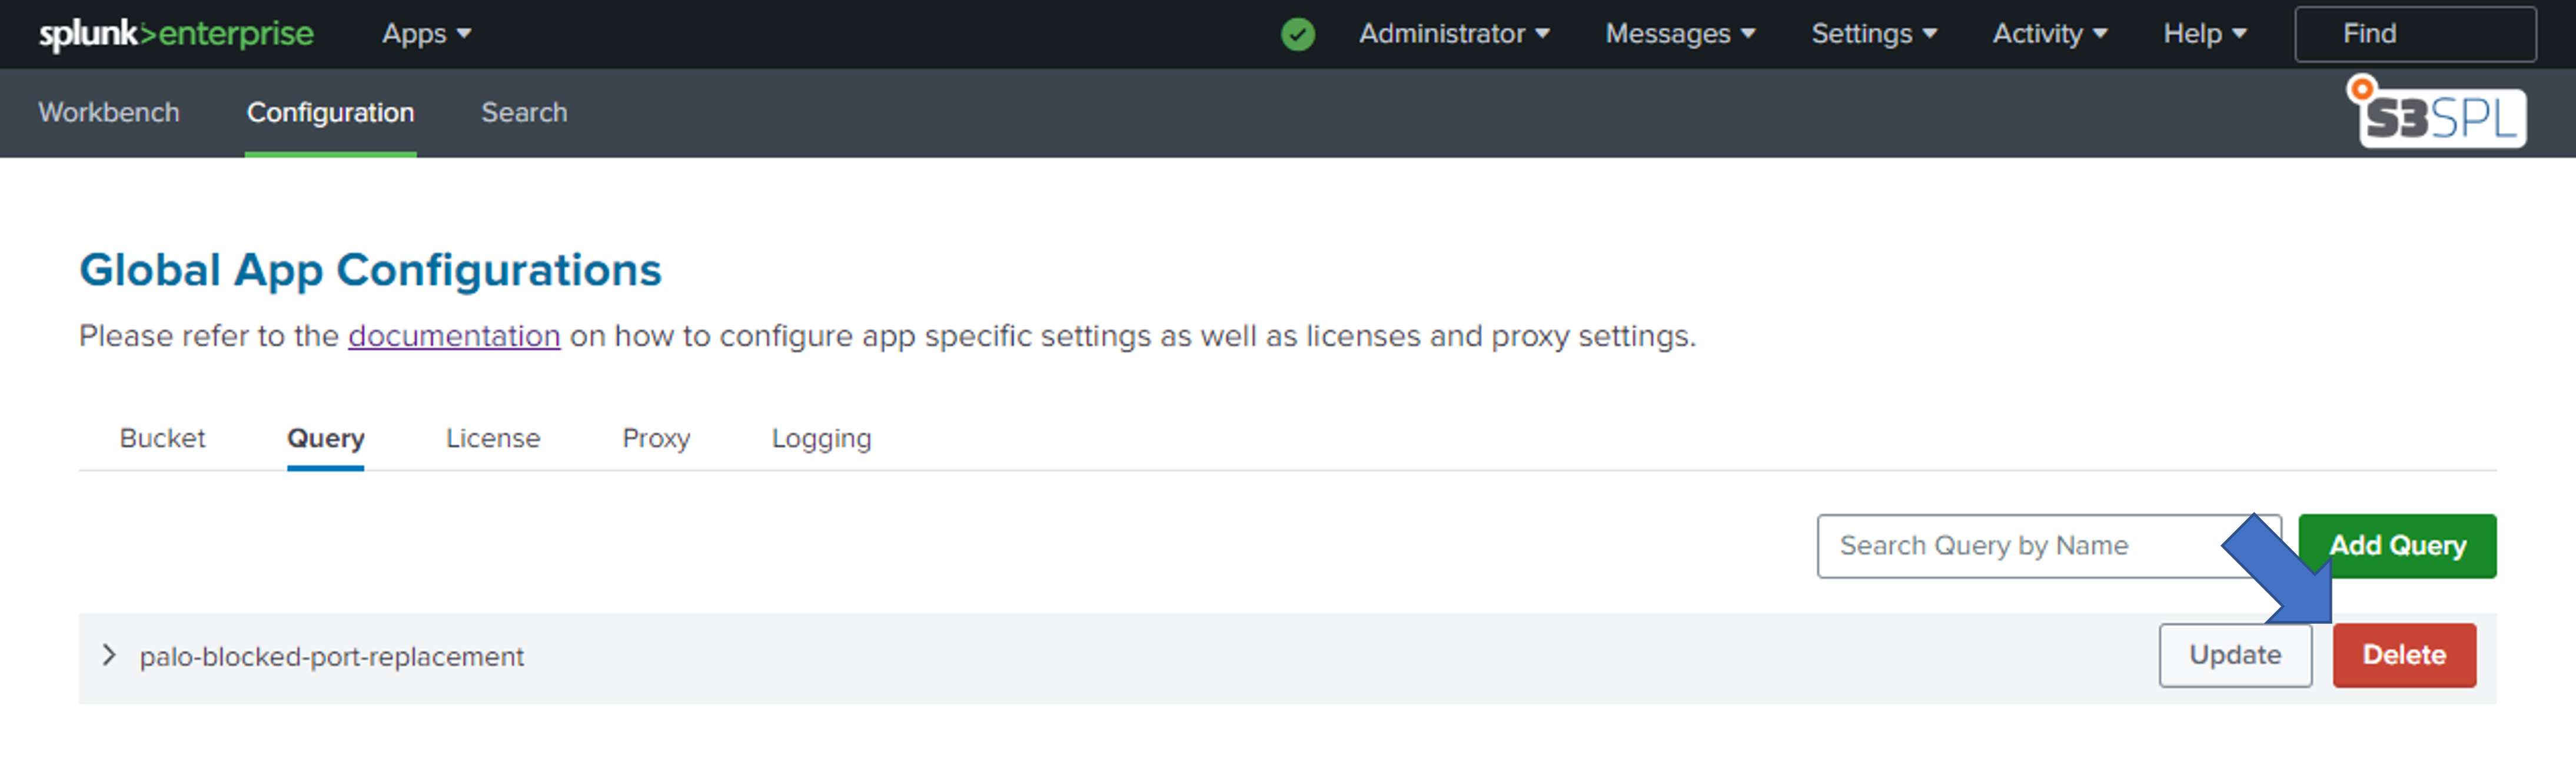Click the green health status checkmark icon

[1297, 34]
